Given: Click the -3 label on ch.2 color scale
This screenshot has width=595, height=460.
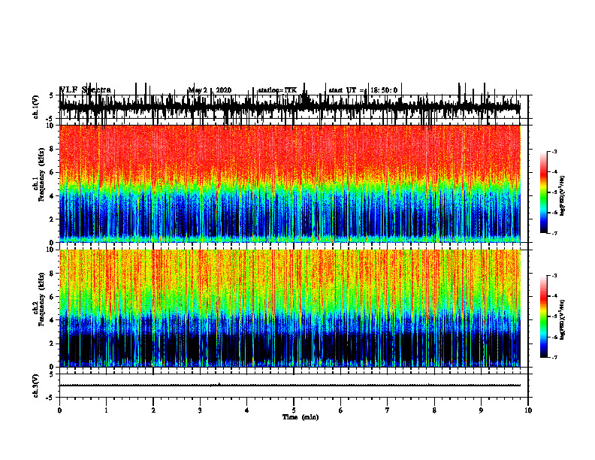Looking at the screenshot, I should coord(554,276).
